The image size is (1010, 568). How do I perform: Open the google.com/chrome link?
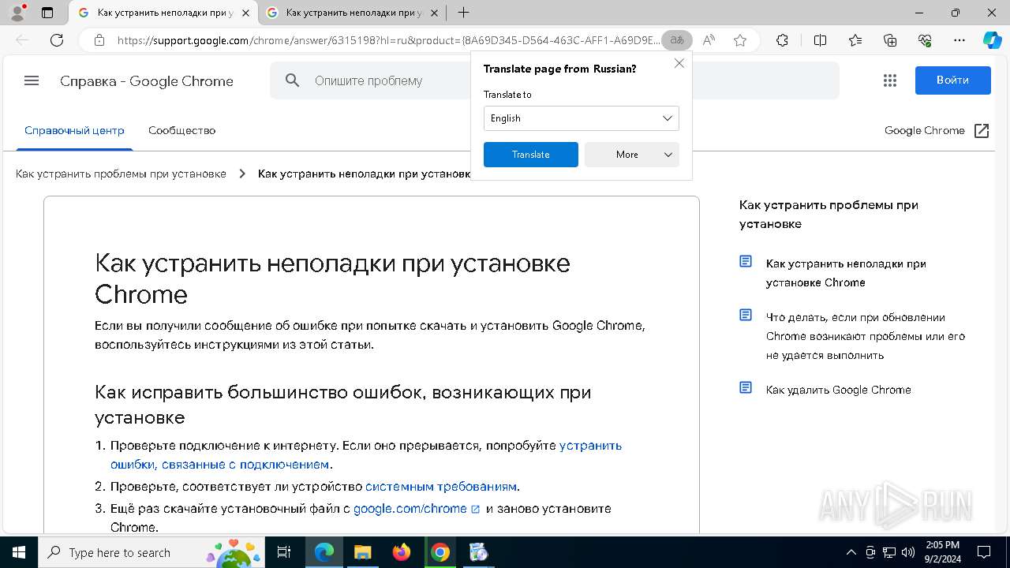click(x=417, y=509)
